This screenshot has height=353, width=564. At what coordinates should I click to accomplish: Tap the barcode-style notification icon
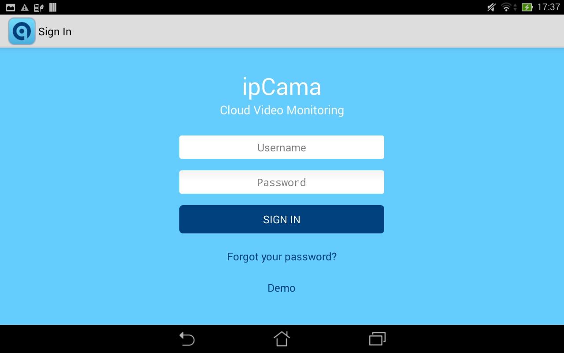pos(53,7)
